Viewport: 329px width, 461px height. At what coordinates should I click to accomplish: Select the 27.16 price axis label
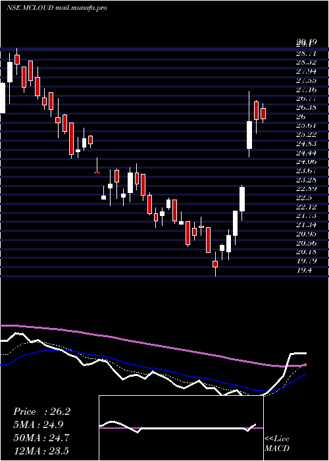306,90
